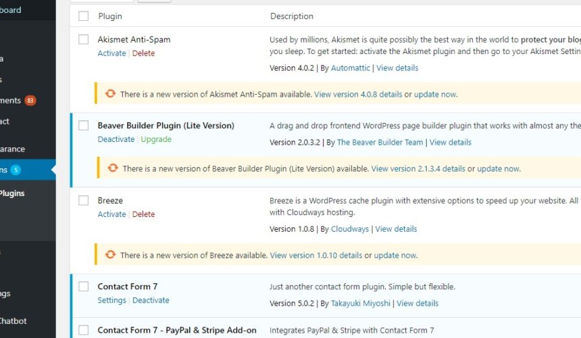Check the Akismet Anti-Spam checkbox

(83, 39)
